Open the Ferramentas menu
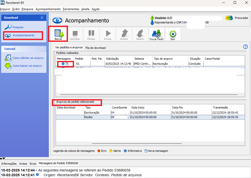This screenshot has height=178, width=251. click(71, 9)
